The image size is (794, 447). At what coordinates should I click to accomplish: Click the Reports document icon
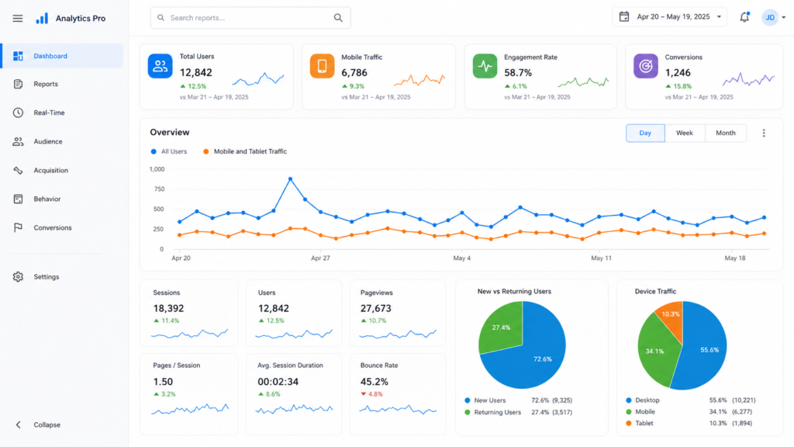coord(19,84)
